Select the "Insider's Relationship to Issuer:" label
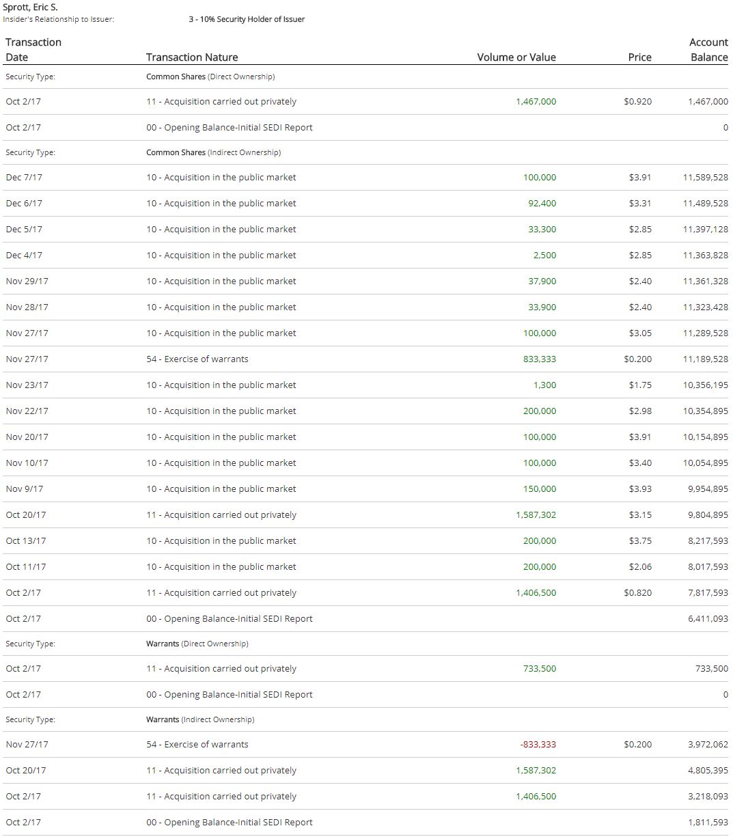This screenshot has height=839, width=735. [59, 19]
